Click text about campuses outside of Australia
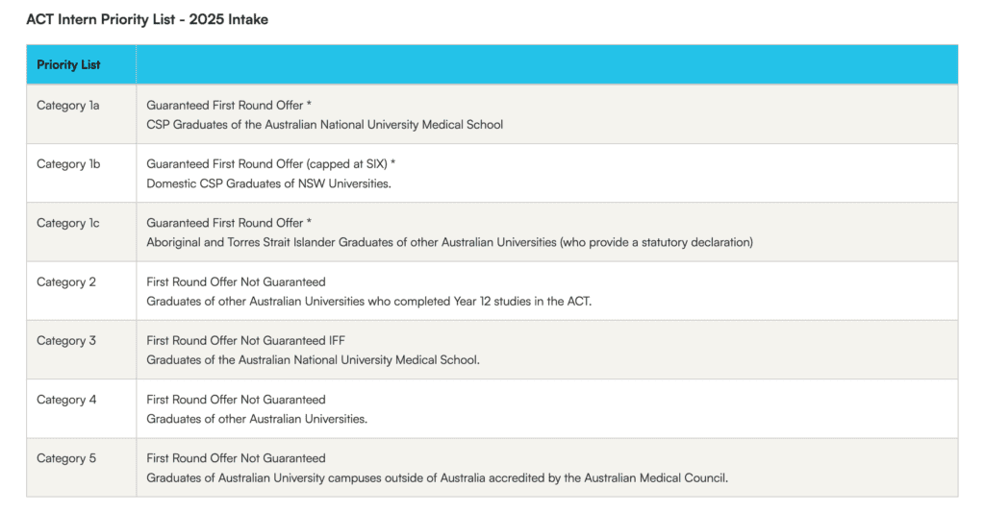985x513 pixels. (437, 477)
